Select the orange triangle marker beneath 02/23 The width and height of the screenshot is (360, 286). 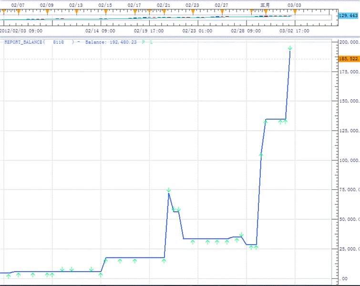193,11
